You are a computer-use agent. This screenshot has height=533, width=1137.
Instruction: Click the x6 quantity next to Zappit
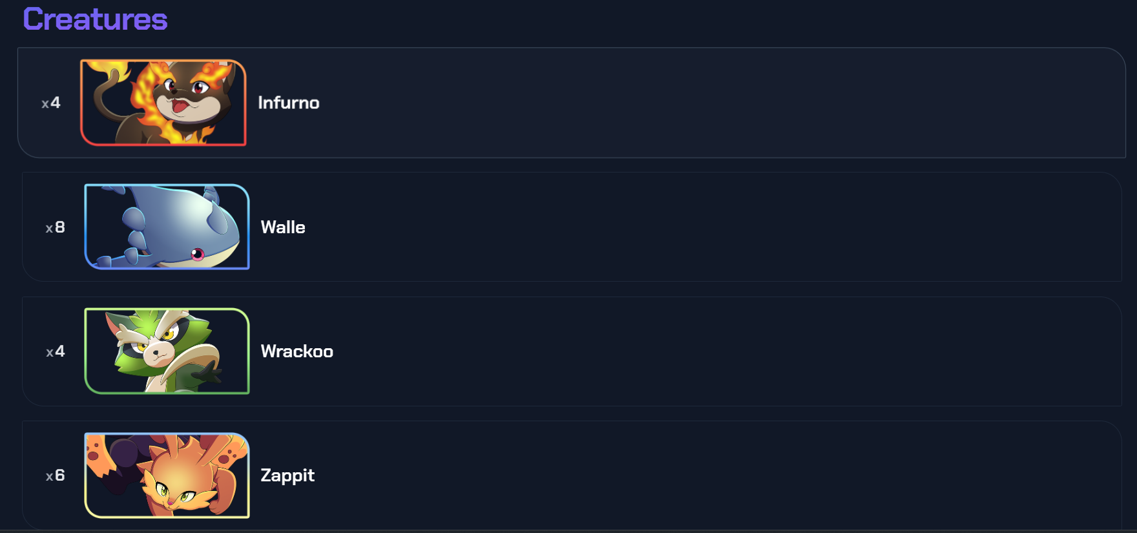(55, 476)
